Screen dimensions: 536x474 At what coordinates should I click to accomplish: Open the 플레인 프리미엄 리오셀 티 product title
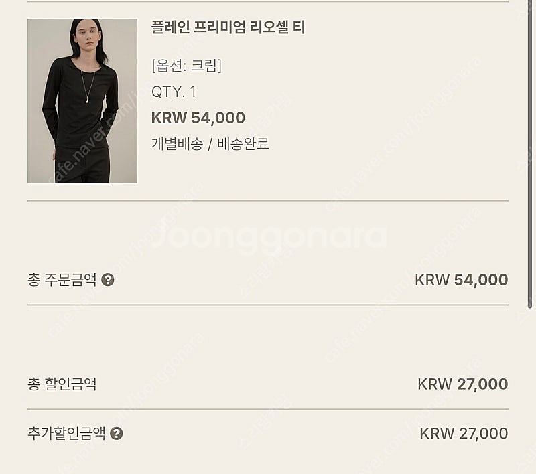click(x=228, y=28)
